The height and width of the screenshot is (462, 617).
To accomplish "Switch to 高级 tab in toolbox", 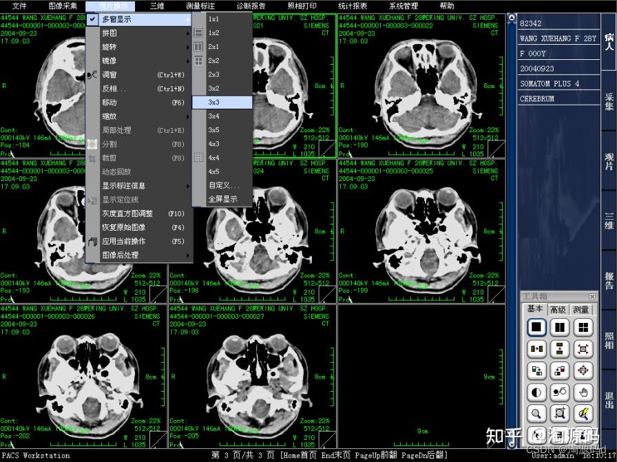I will [x=558, y=310].
